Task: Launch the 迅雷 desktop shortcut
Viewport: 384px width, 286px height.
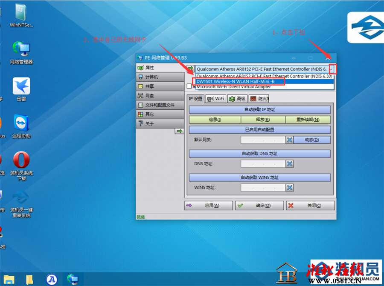Action: tap(21, 89)
